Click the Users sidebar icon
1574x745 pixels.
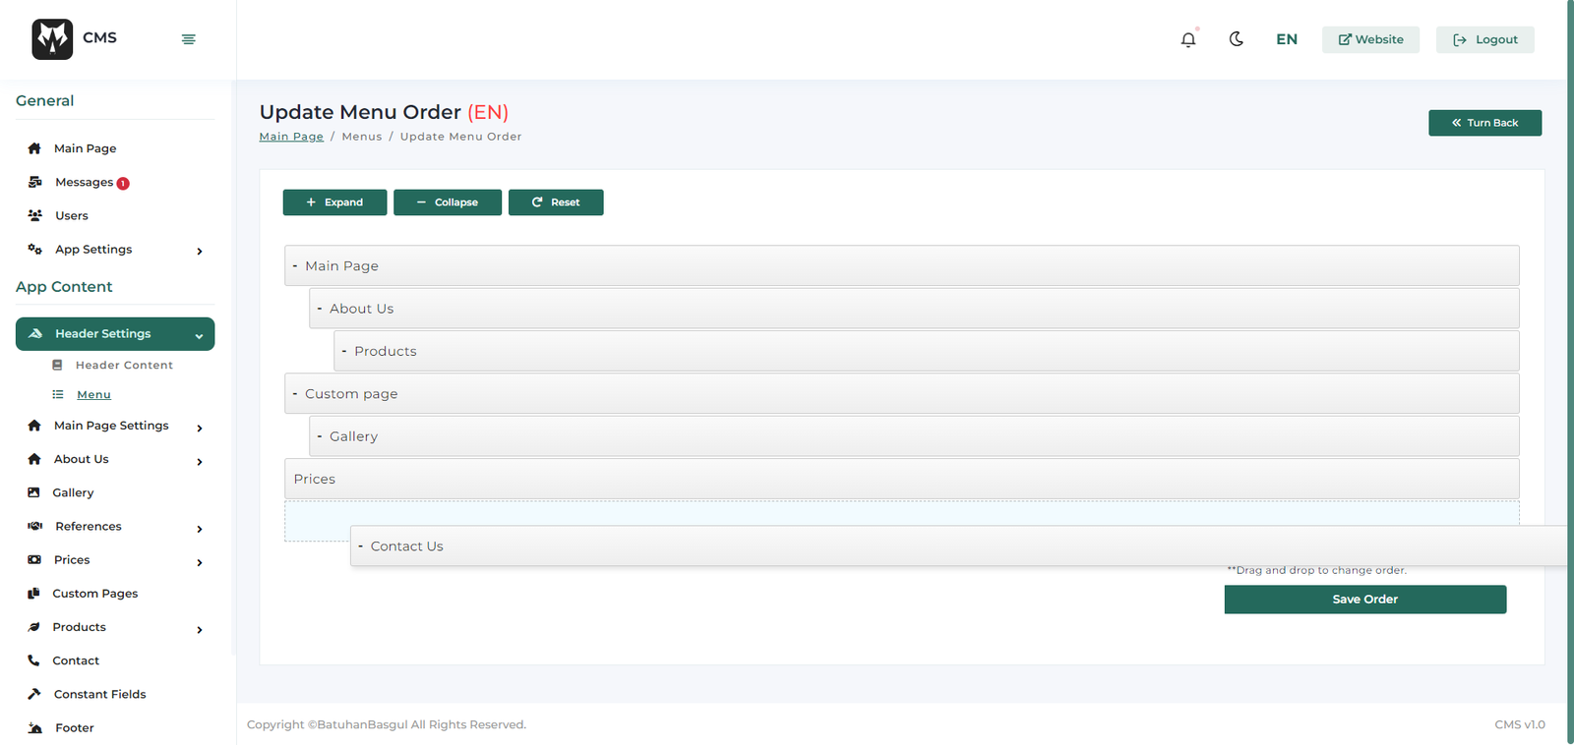click(x=35, y=215)
